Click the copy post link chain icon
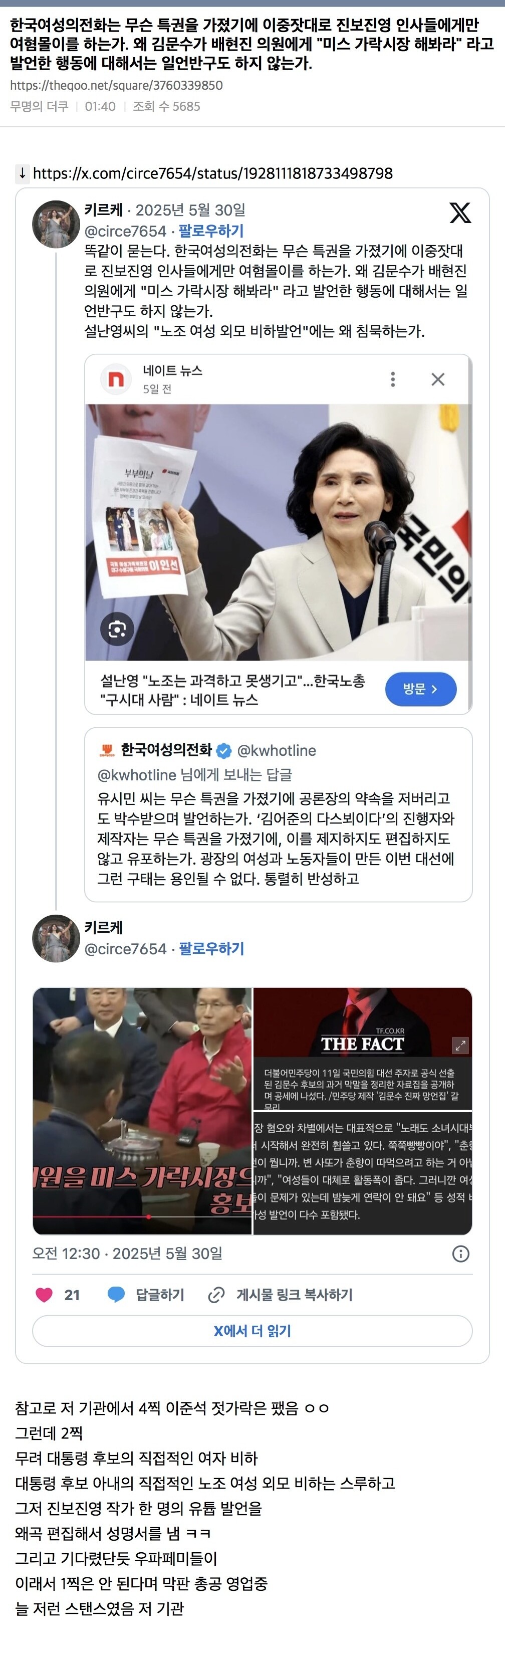 (217, 1295)
